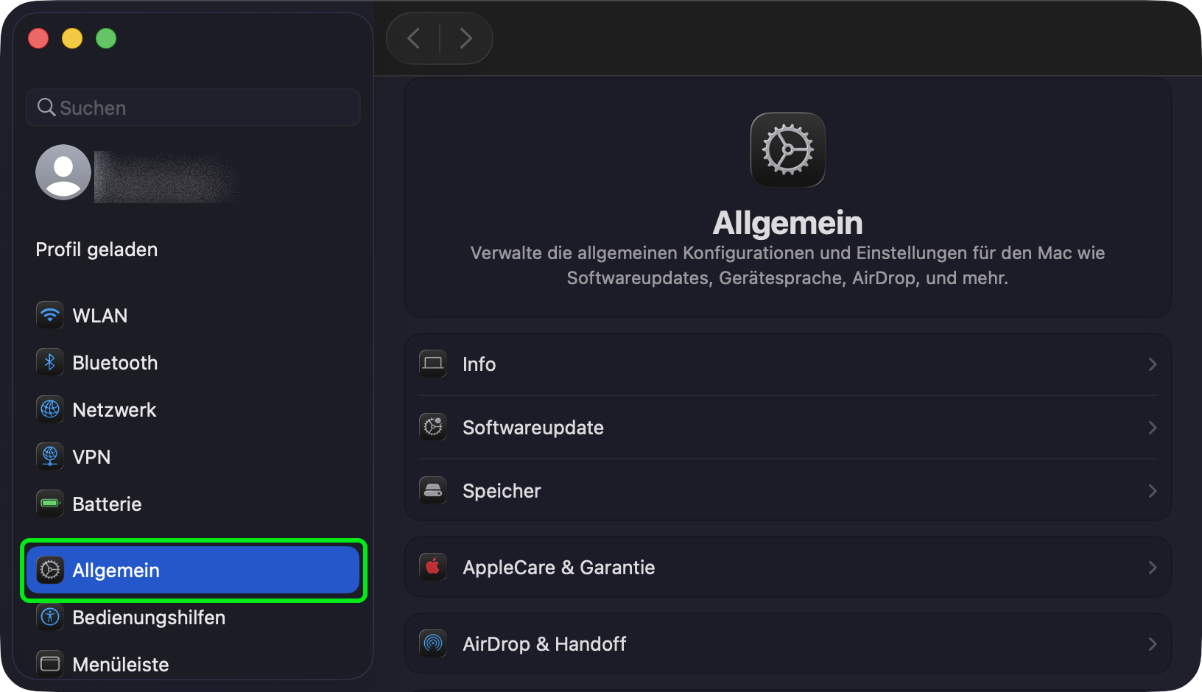The height and width of the screenshot is (692, 1202).
Task: Click the Bluetooth icon in sidebar
Action: click(50, 362)
